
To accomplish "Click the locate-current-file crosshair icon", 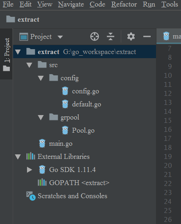I will click(95, 36).
